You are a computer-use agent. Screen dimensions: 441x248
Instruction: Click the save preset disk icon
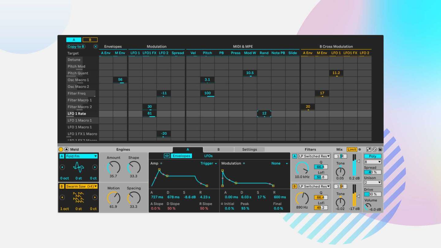(380, 149)
